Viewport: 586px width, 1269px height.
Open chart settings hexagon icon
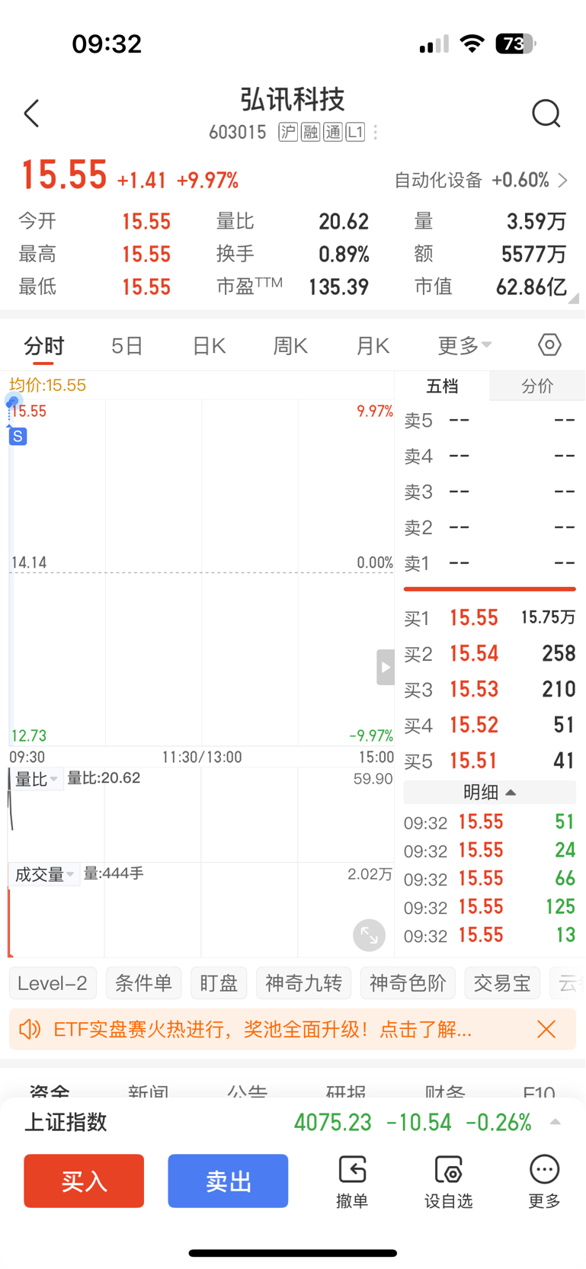tap(549, 344)
